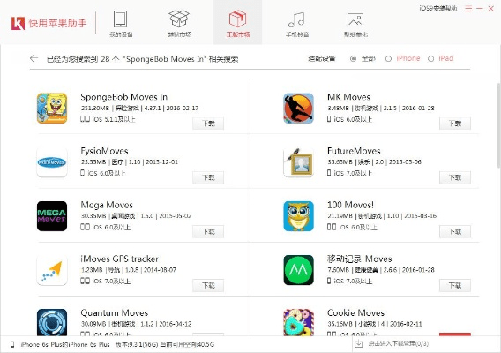Open the 100 Moves! owl icon
The image size is (501, 353).
click(298, 216)
